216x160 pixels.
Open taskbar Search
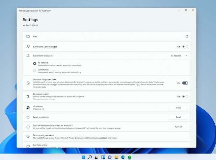(90, 157)
